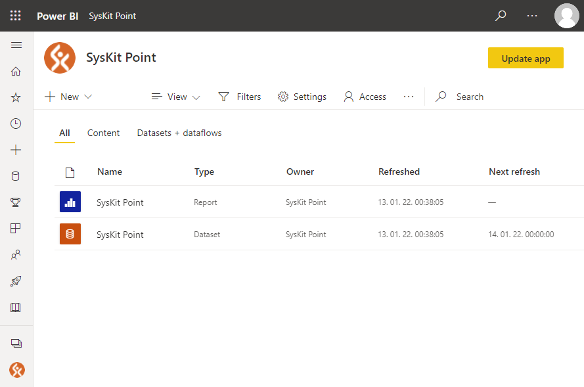Open Access in the toolbar
This screenshot has height=387, width=584.
[365, 97]
